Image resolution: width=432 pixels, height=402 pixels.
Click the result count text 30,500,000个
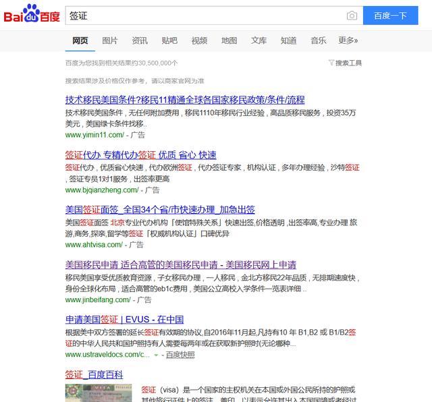158,63
